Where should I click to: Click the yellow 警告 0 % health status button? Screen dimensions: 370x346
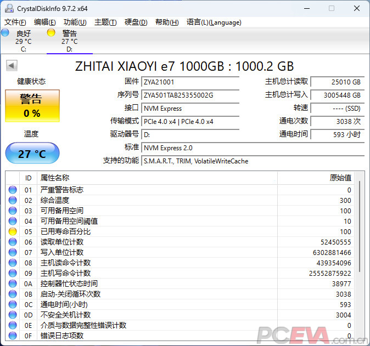tap(31, 106)
